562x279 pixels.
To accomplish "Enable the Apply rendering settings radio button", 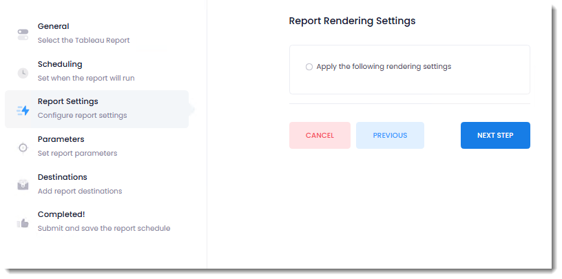I will click(x=309, y=67).
